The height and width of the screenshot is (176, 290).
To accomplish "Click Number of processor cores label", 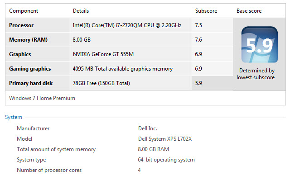I will tap(49, 170).
